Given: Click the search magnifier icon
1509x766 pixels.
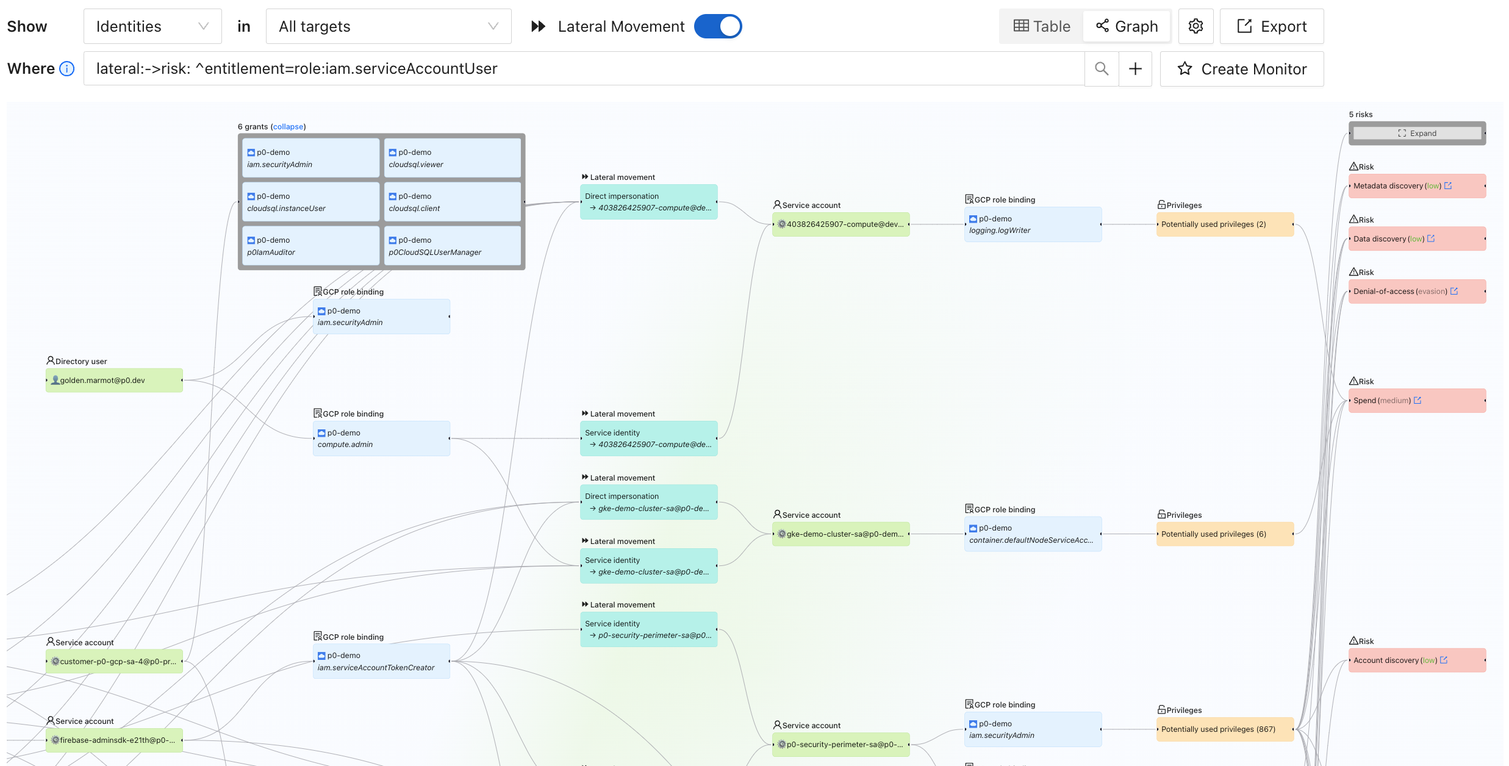Looking at the screenshot, I should click(x=1101, y=69).
